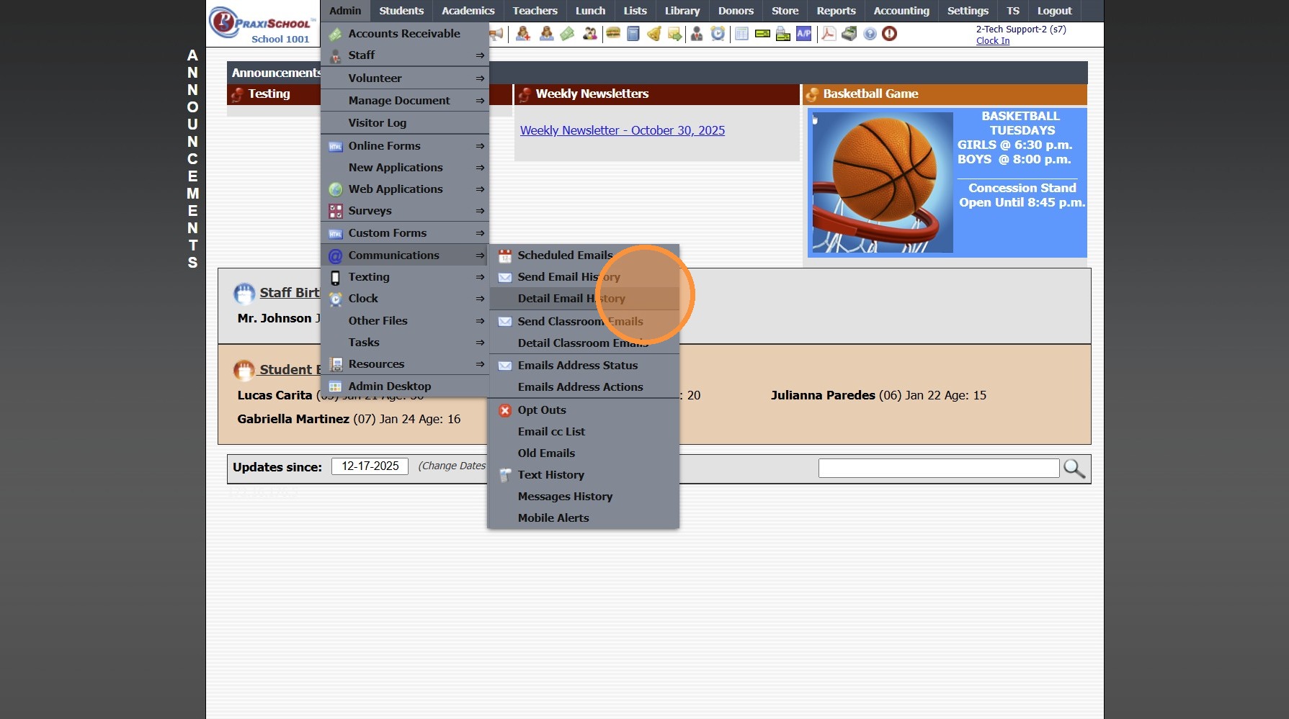The height and width of the screenshot is (719, 1289).
Task: Expand the Online Forms submenu
Action: tap(405, 146)
